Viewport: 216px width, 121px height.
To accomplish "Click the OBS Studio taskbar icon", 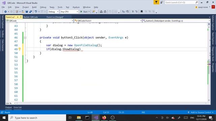I will 112,118.
